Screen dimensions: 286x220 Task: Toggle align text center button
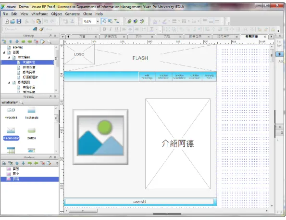tap(130, 29)
